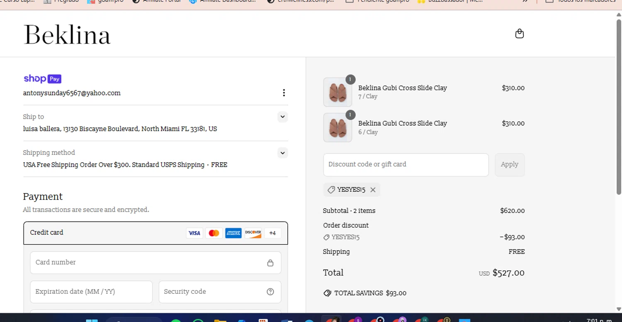Click the Subtotal amount $620.00
Image resolution: width=622 pixels, height=322 pixels.
(x=512, y=211)
